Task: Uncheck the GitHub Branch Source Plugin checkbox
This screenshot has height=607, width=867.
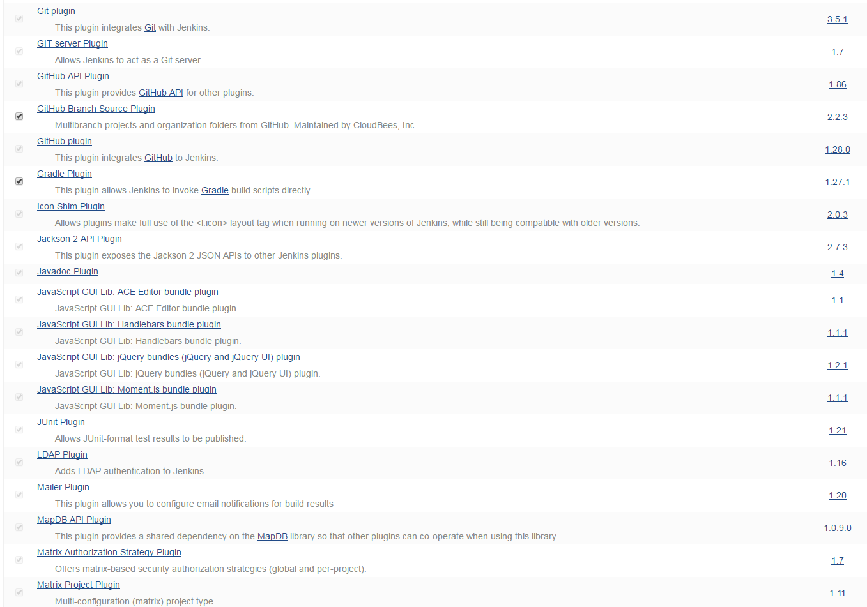Action: coord(19,116)
